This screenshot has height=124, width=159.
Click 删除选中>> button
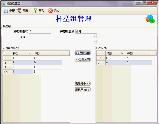click(83, 83)
